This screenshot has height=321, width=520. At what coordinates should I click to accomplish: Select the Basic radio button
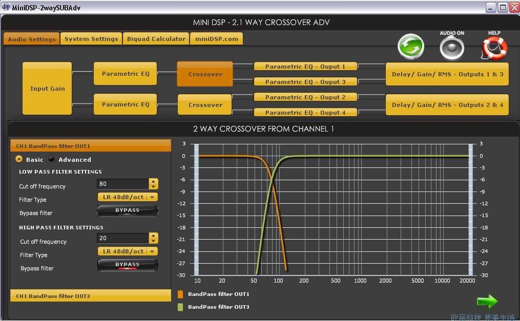tap(19, 159)
